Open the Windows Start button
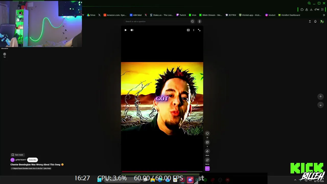327x184 pixels. click(99, 180)
